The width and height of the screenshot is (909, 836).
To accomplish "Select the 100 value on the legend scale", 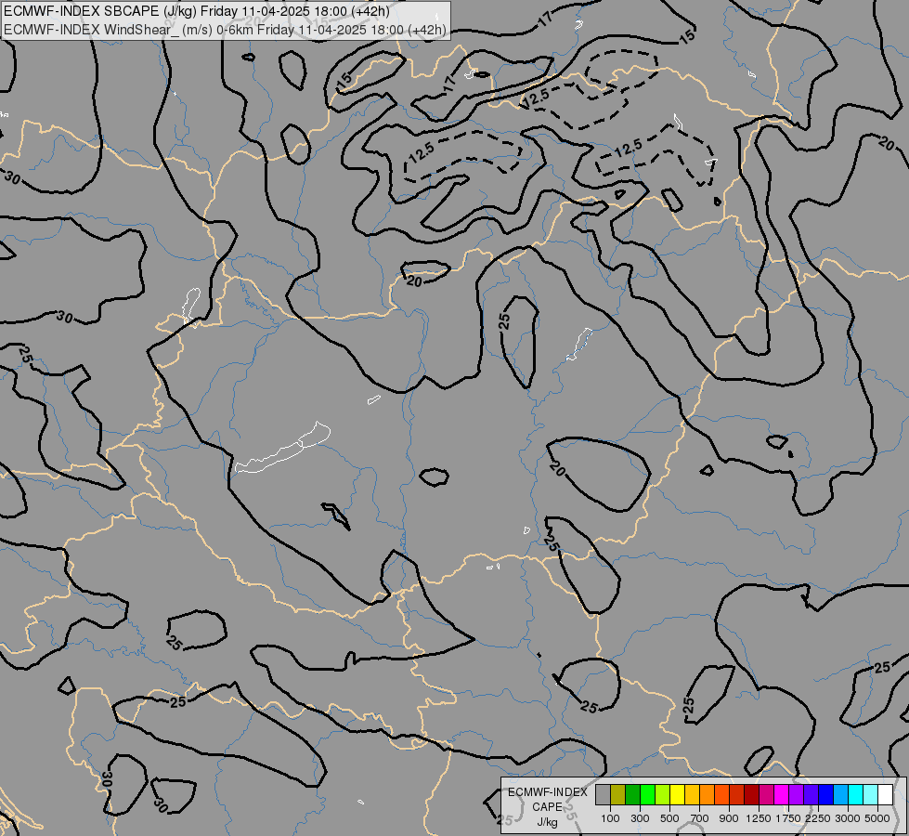I will point(610,818).
